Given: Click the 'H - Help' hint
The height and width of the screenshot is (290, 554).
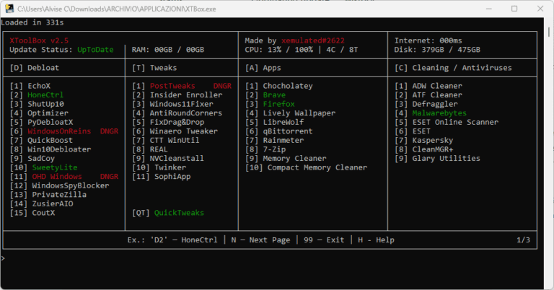Looking at the screenshot, I should point(376,240).
